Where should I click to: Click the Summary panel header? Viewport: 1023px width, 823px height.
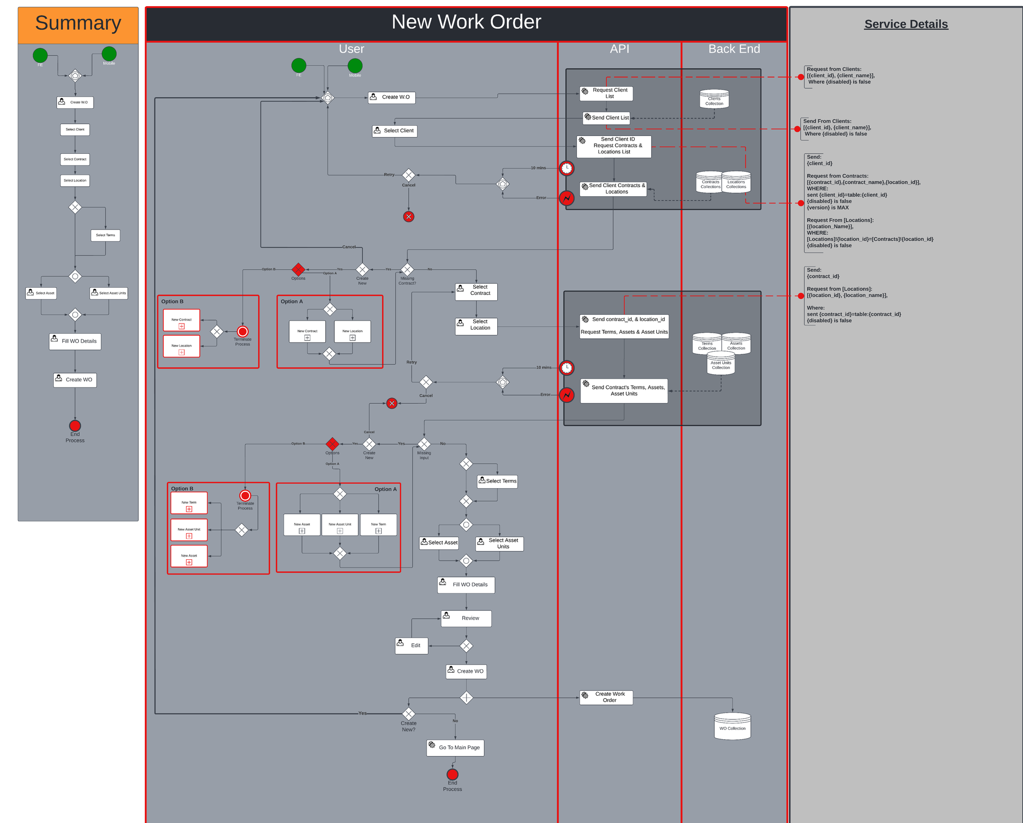pos(77,23)
